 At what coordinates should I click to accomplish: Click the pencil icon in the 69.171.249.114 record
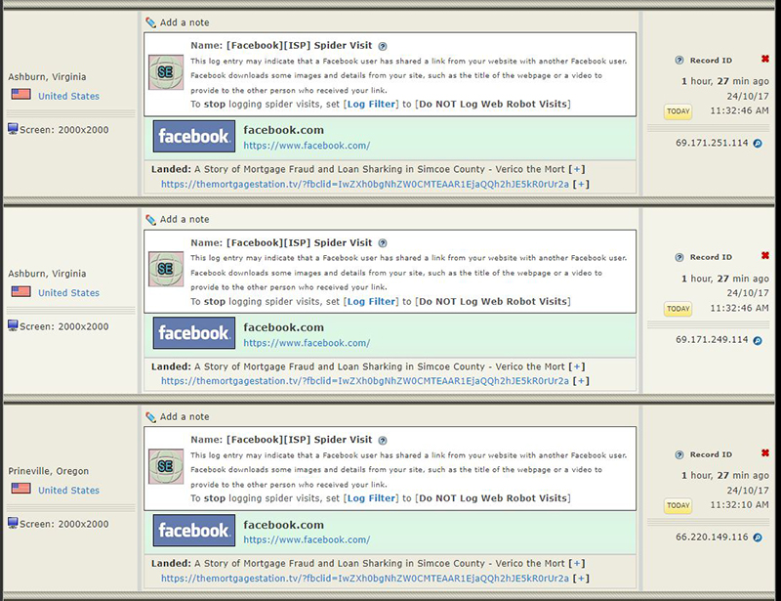coord(150,220)
